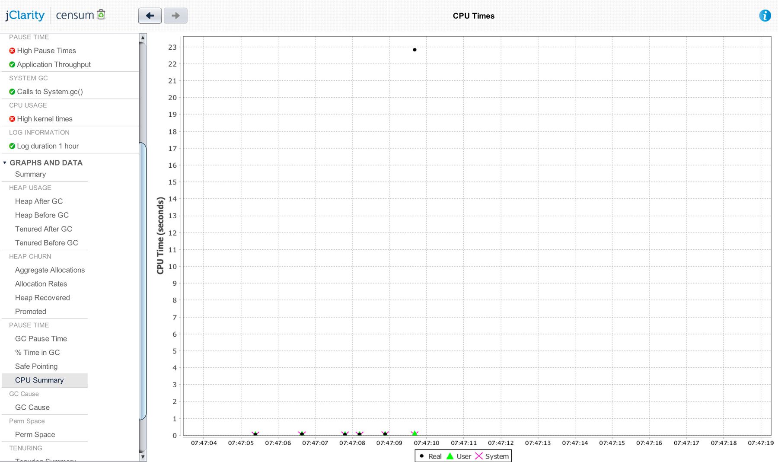Screen dimensions: 778x462
Task: Click the censum recycle-bin icon
Action: pyautogui.click(x=101, y=14)
